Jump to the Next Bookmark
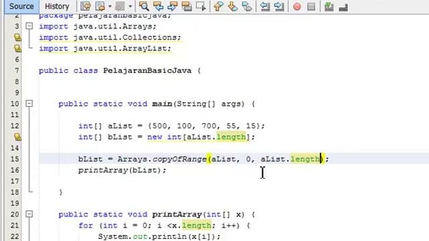The height and width of the screenshot is (241, 429). tap(233, 6)
